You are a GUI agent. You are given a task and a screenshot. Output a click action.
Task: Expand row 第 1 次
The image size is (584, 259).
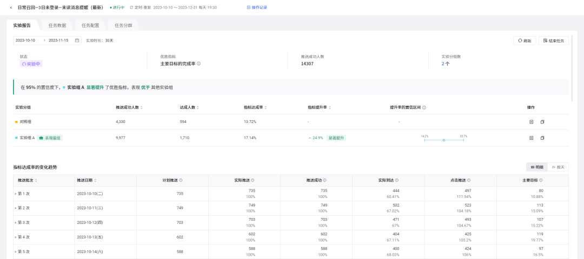point(16,194)
